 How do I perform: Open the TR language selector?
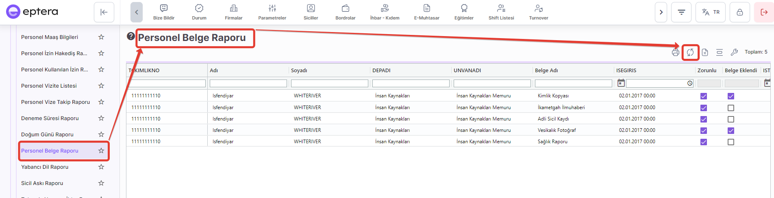tap(711, 12)
